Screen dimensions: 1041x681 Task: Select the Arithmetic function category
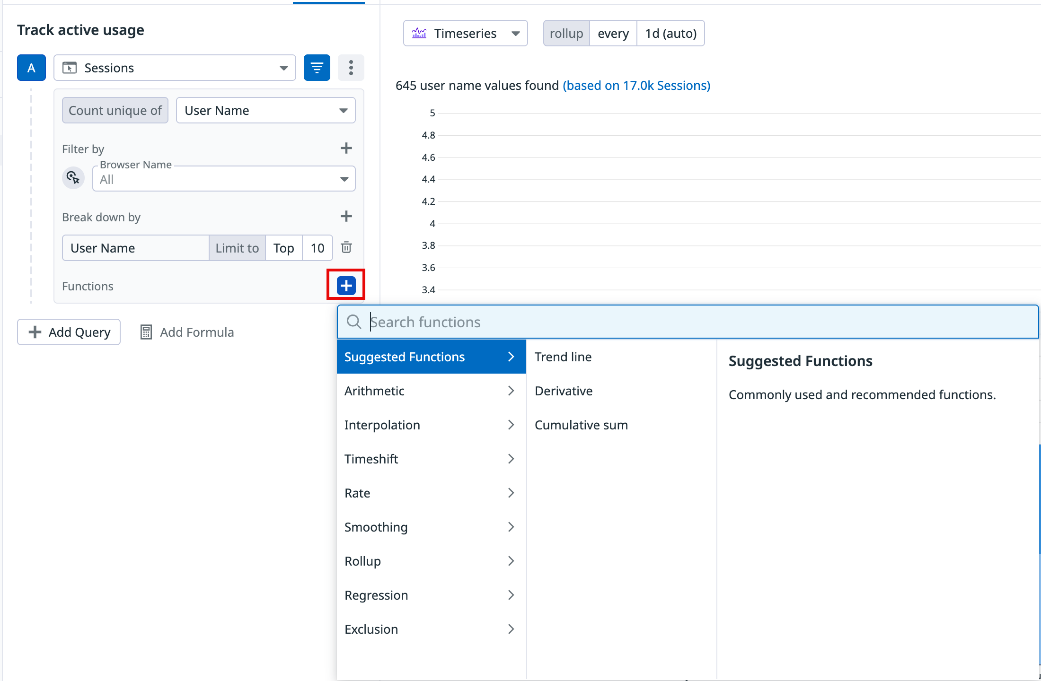point(431,391)
